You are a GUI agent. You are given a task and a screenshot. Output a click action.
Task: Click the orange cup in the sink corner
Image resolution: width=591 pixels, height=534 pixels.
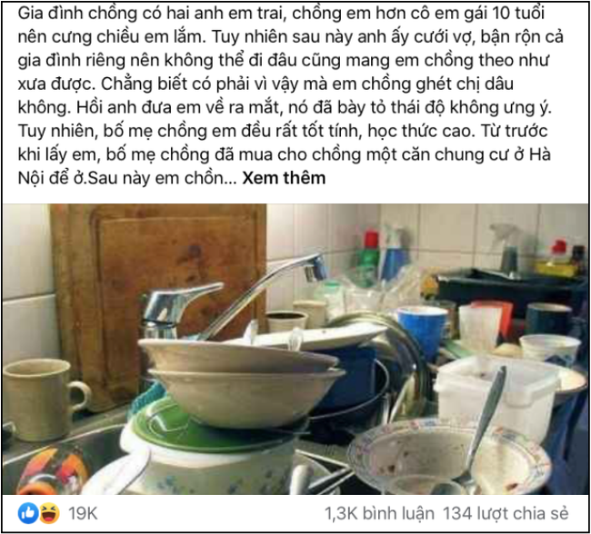53,472
